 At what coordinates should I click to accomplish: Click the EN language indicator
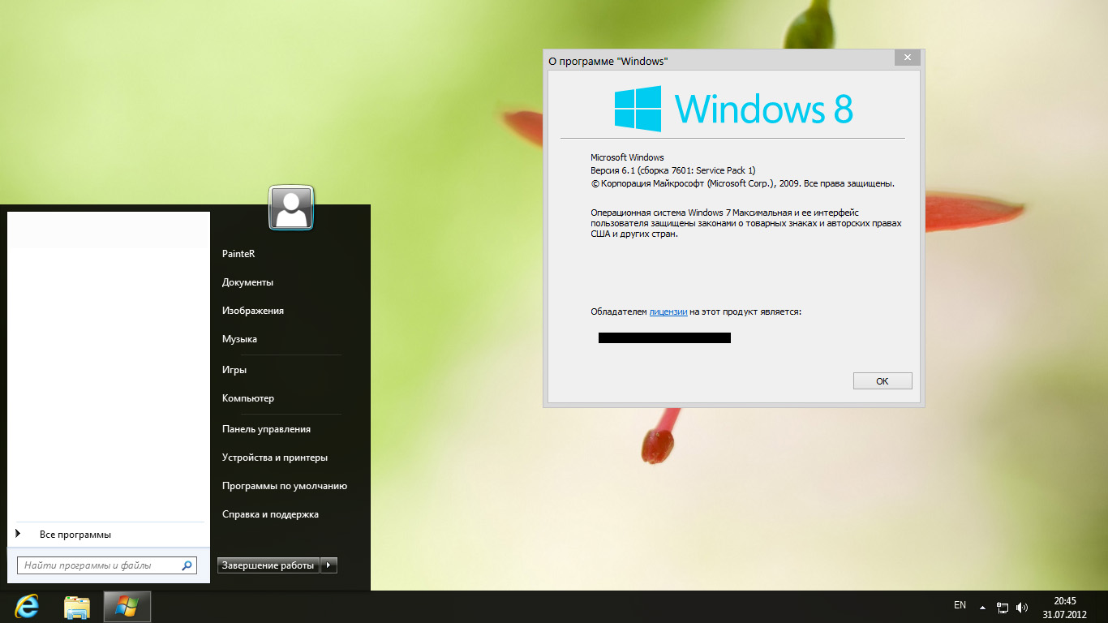(960, 605)
